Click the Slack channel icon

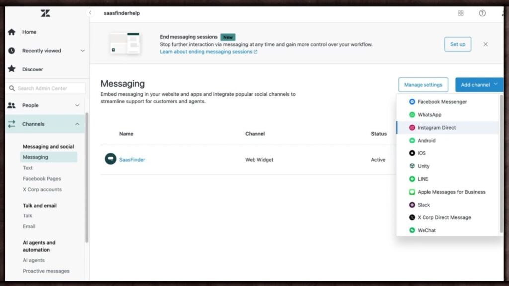pos(412,205)
